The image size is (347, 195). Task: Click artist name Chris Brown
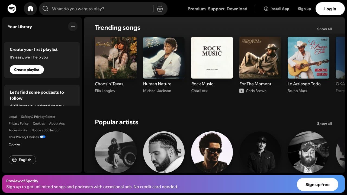click(x=256, y=91)
